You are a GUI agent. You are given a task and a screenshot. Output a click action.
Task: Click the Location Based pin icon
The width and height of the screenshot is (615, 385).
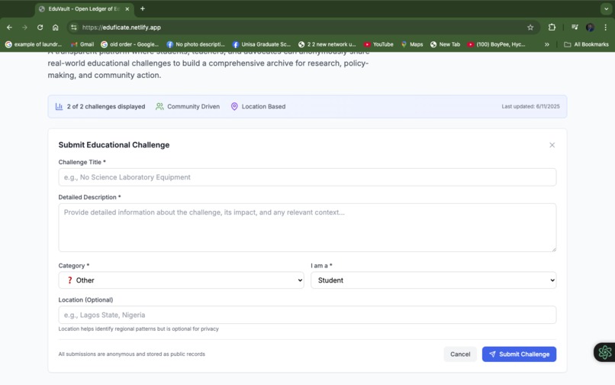(x=234, y=106)
